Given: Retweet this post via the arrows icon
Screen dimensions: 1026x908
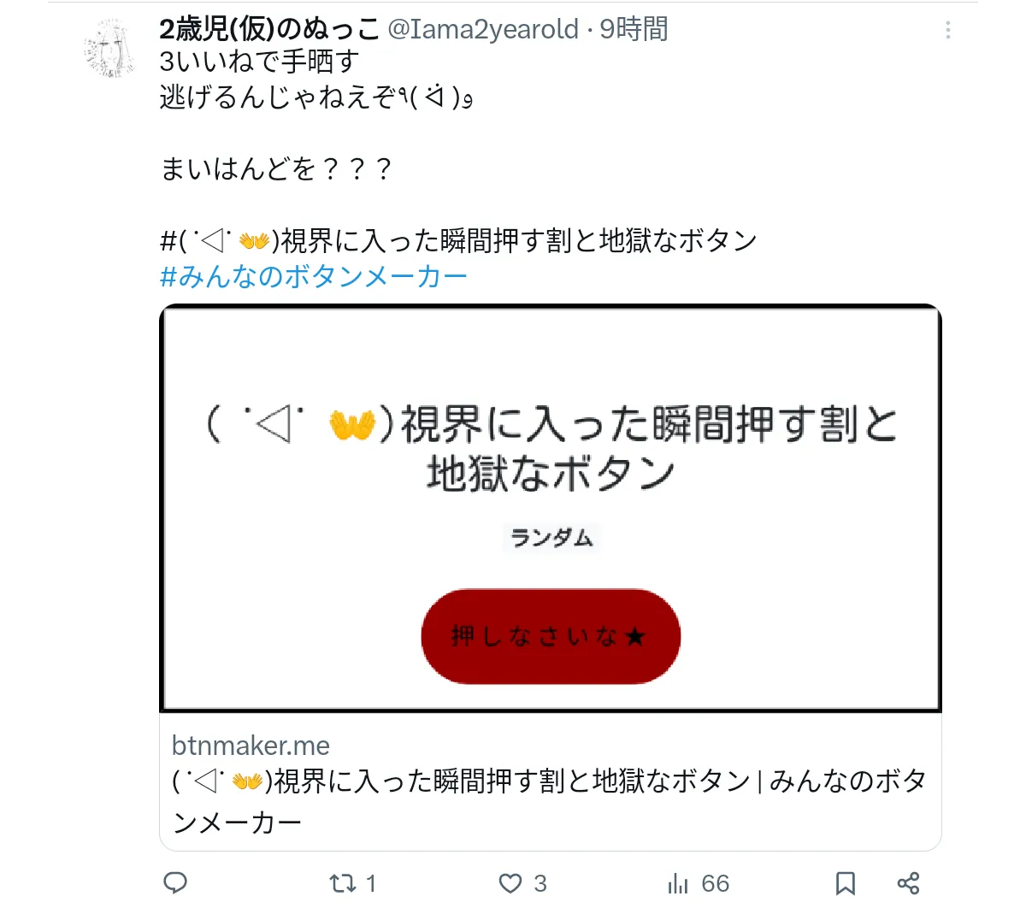Looking at the screenshot, I should (343, 883).
